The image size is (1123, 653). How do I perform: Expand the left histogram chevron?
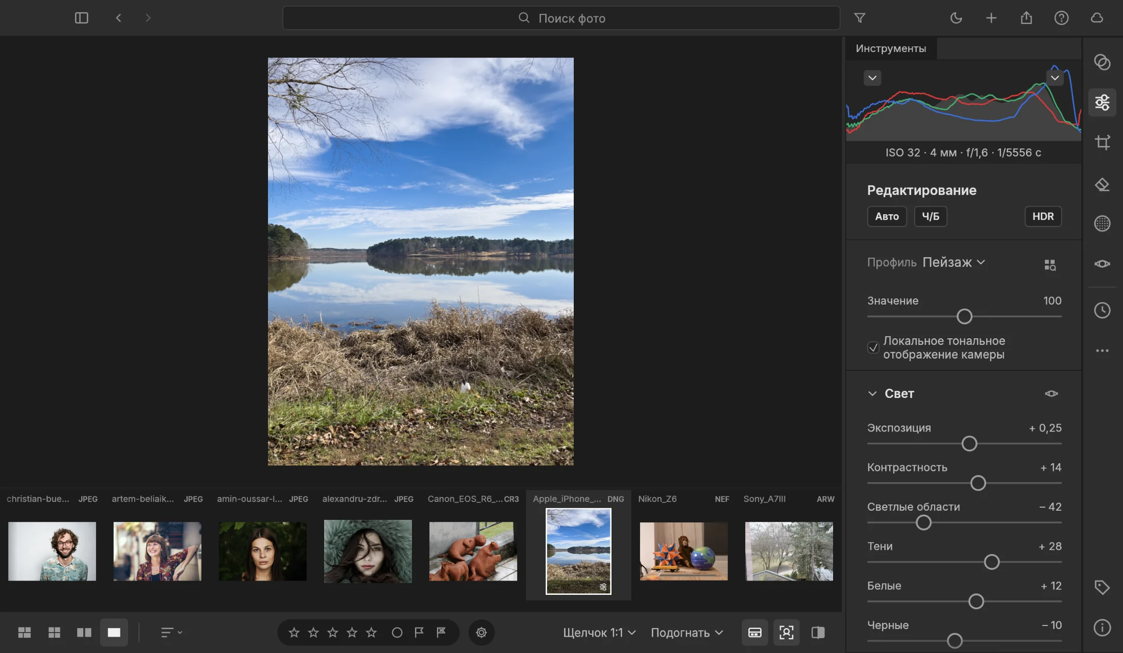pos(872,78)
